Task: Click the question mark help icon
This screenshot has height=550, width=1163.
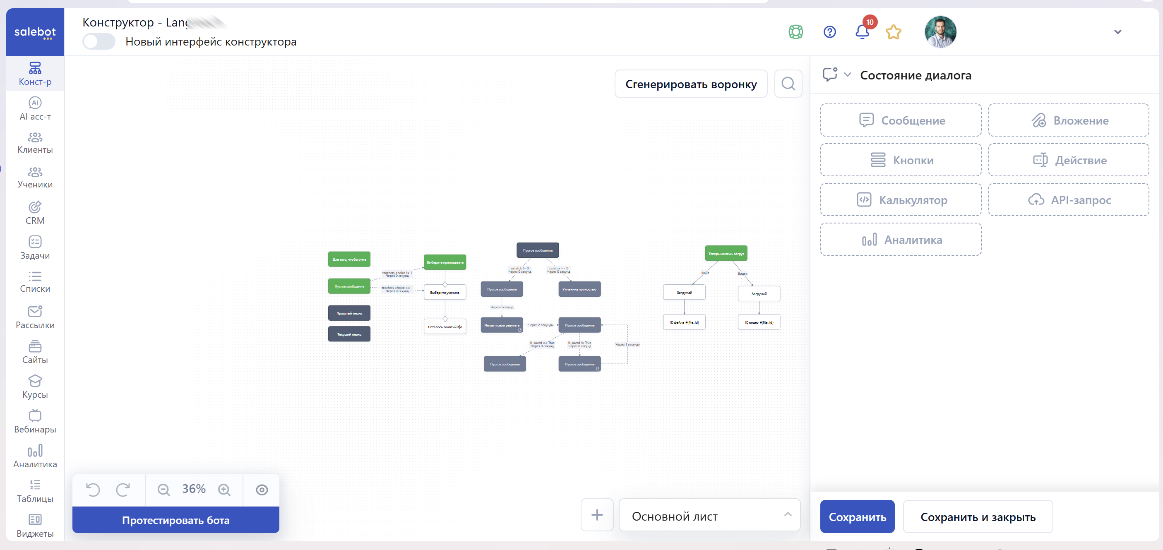Action: pyautogui.click(x=829, y=32)
